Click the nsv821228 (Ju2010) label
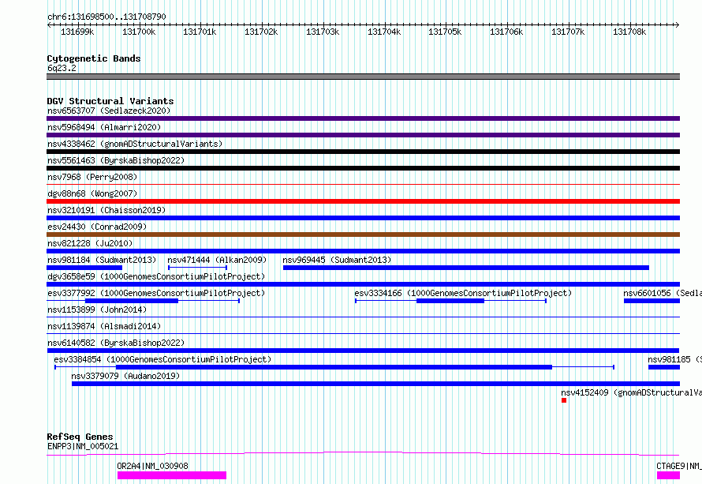The width and height of the screenshot is (702, 484). point(90,243)
